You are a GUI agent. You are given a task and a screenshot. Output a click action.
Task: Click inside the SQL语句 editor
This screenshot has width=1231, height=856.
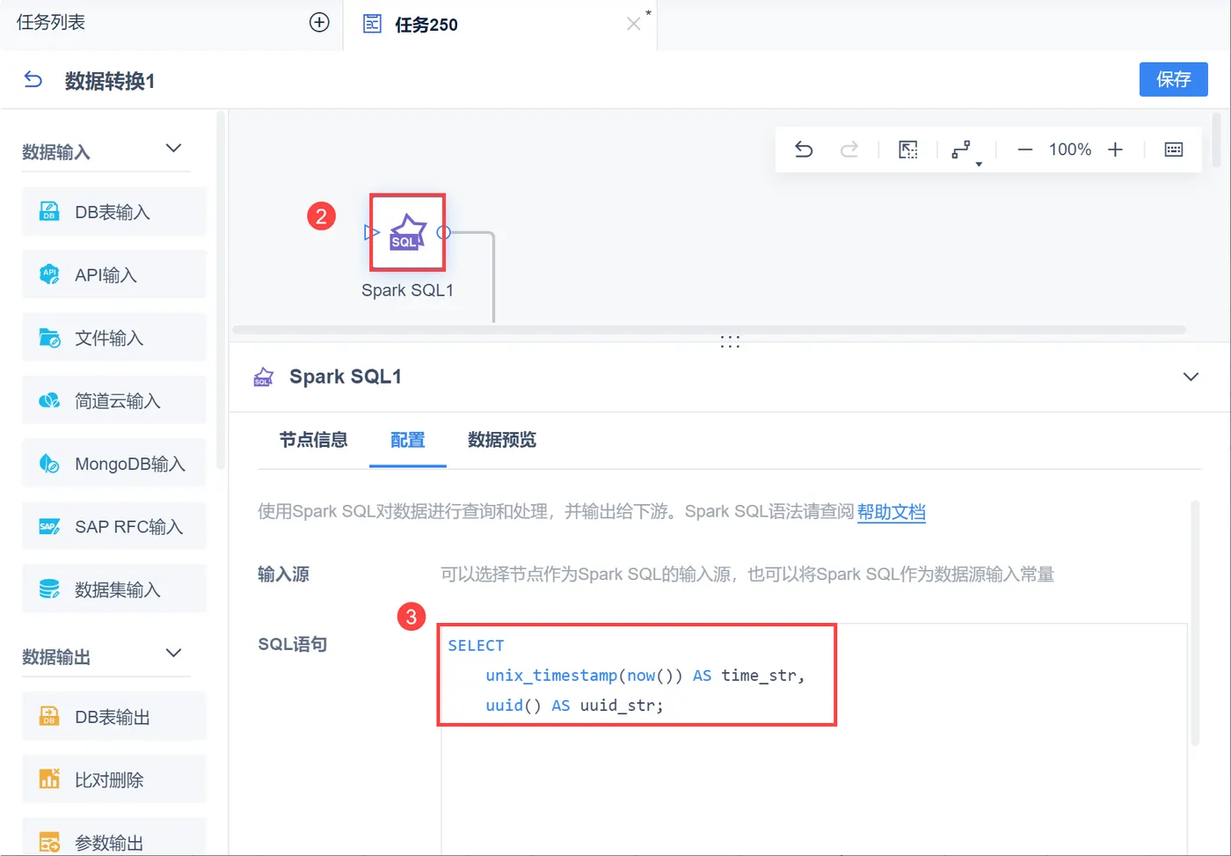[814, 739]
